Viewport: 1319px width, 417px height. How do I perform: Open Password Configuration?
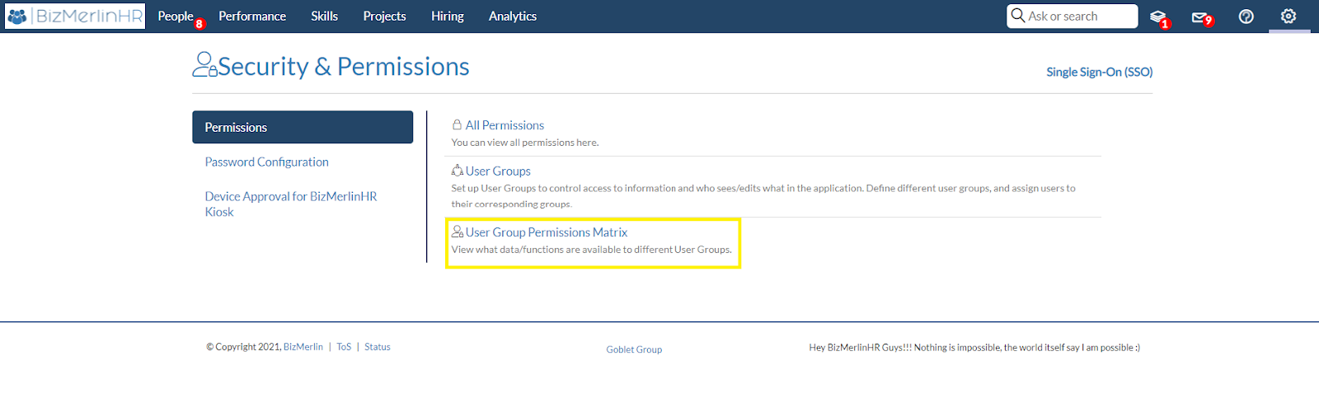click(x=267, y=162)
